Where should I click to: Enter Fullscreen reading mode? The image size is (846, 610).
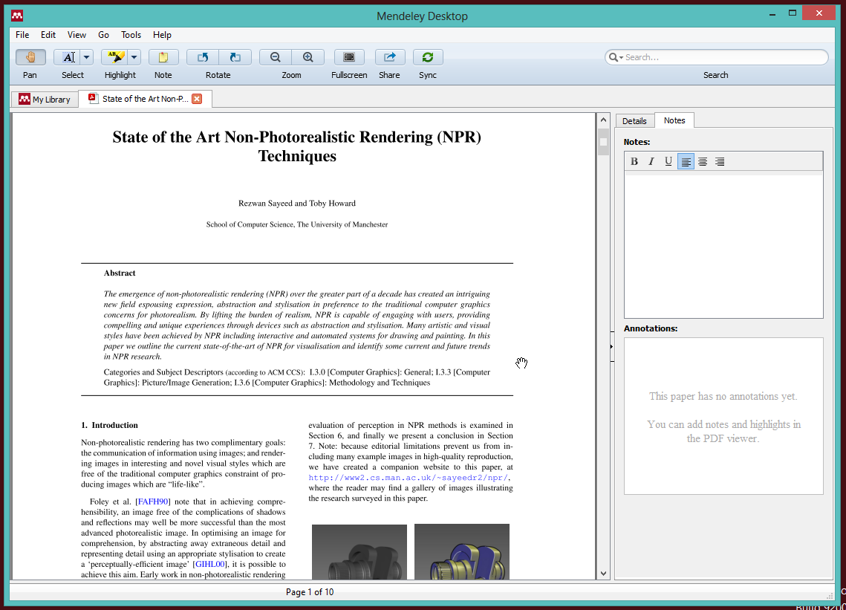[x=349, y=57]
